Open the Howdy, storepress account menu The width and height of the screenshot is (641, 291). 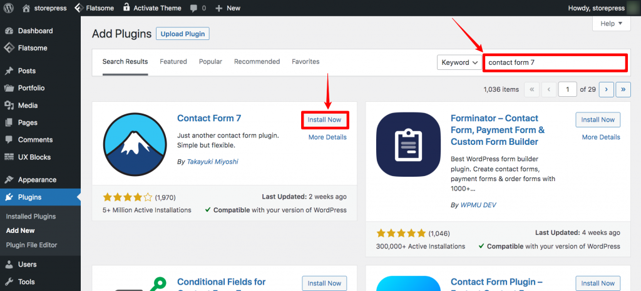point(602,8)
